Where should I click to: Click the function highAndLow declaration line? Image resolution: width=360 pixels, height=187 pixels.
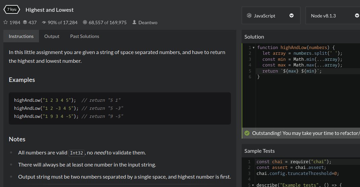296,47
